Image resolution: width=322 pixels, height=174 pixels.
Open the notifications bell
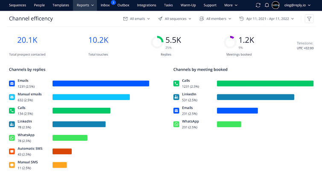(266, 5)
